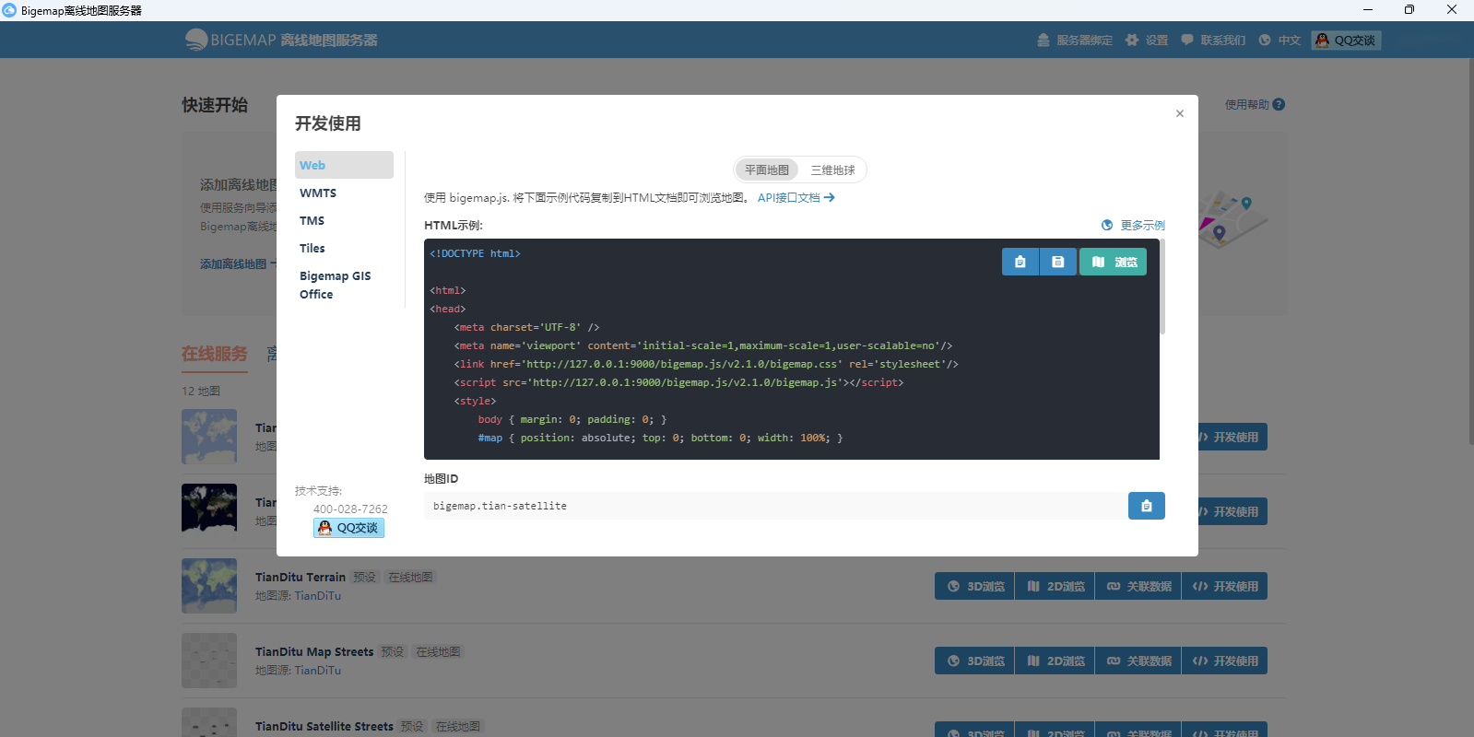Close the 开发使用 dialog
This screenshot has width=1474, height=737.
point(1179,113)
